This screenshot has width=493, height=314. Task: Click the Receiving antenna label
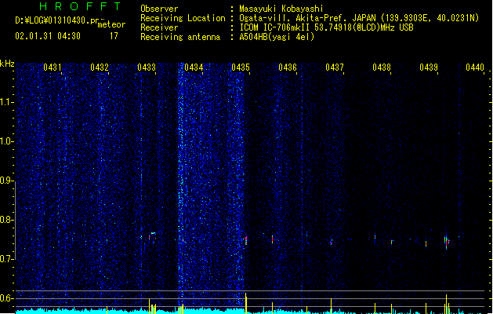click(180, 37)
